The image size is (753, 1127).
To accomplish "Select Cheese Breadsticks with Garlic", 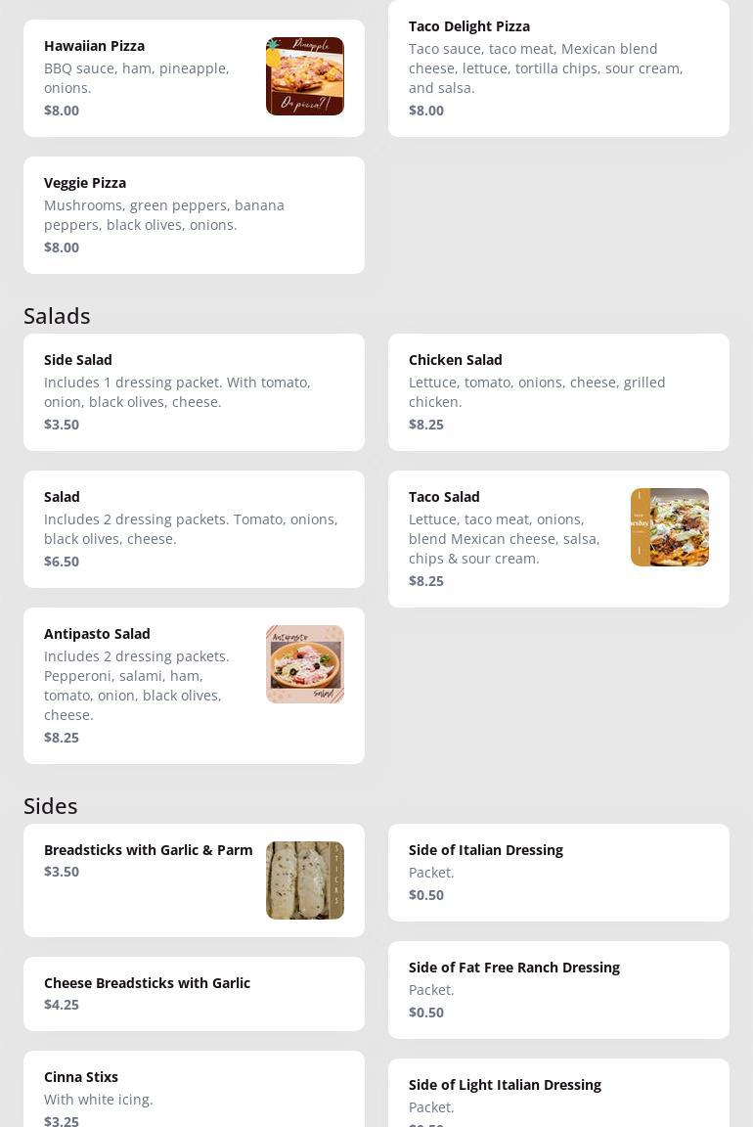I will coord(194,994).
